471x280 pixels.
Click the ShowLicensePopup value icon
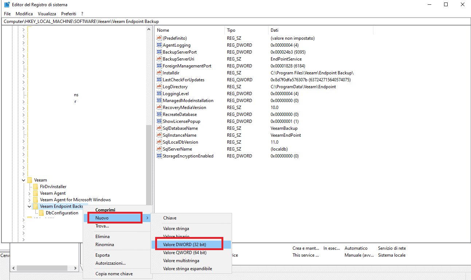[159, 121]
